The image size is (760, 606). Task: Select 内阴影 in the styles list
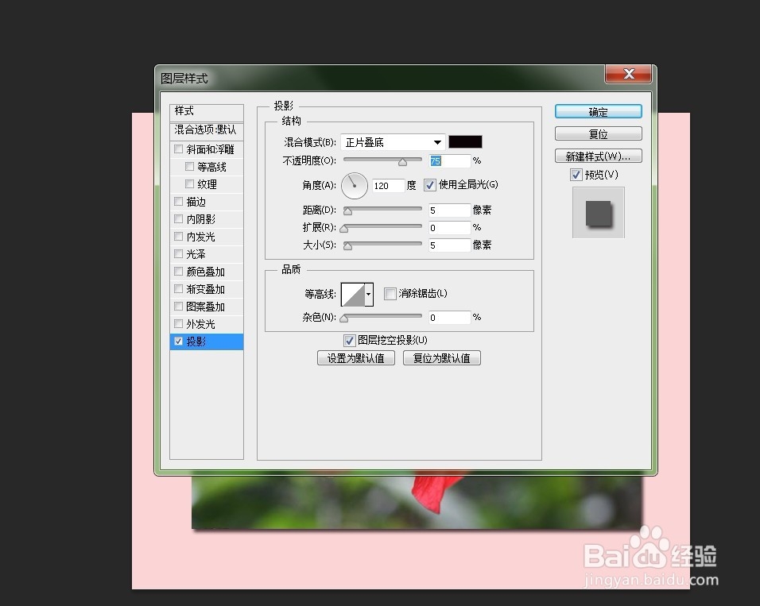(178, 218)
